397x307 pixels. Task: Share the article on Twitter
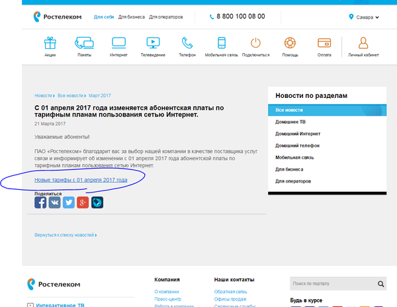coord(68,202)
